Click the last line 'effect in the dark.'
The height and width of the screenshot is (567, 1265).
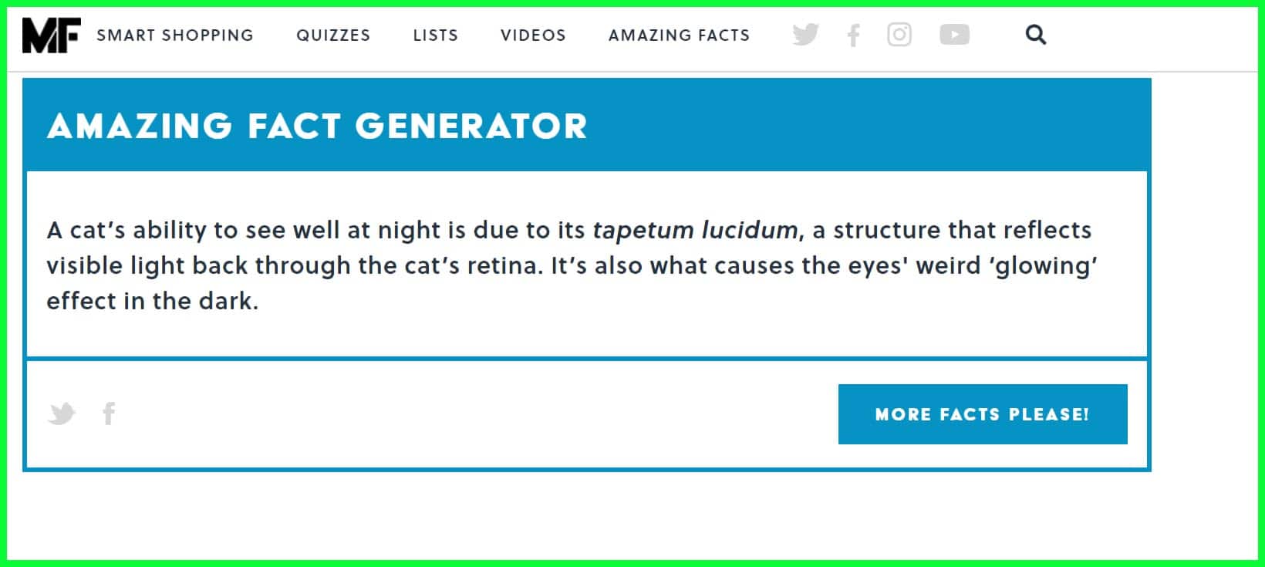tap(152, 301)
